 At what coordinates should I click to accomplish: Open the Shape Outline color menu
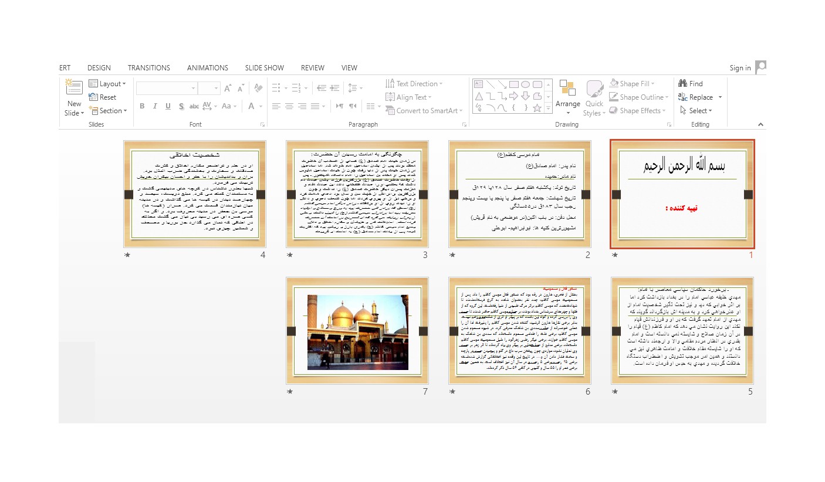point(638,97)
